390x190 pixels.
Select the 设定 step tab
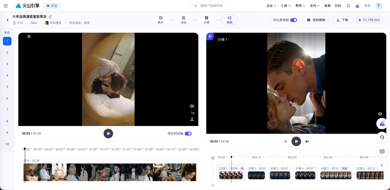point(183,20)
